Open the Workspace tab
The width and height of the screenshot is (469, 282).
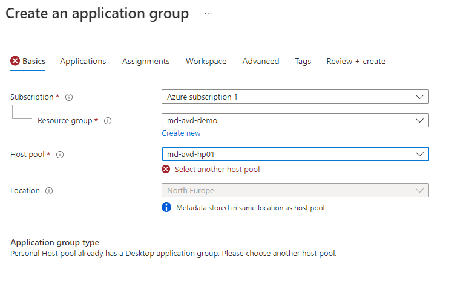click(x=206, y=61)
